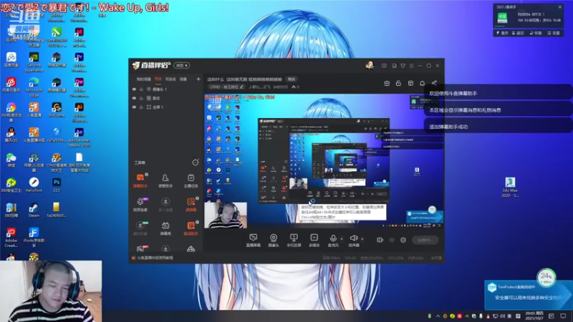Open WeGame desktop shortcut
573x322 pixels.
click(57, 109)
